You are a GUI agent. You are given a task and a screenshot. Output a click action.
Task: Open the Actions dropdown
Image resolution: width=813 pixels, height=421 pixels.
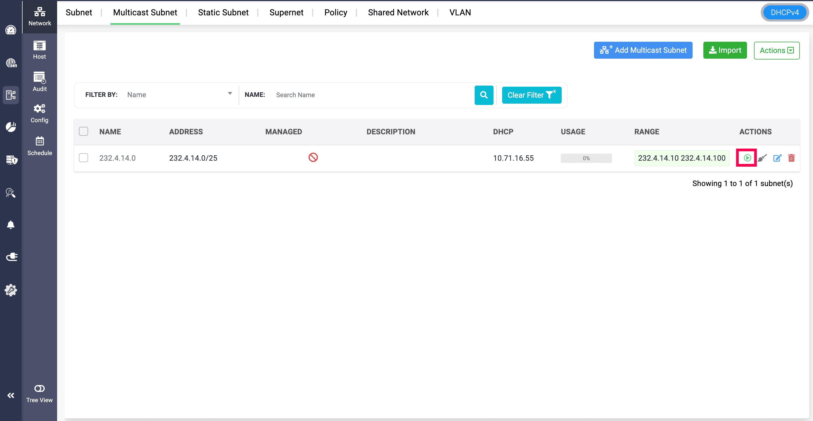point(777,50)
